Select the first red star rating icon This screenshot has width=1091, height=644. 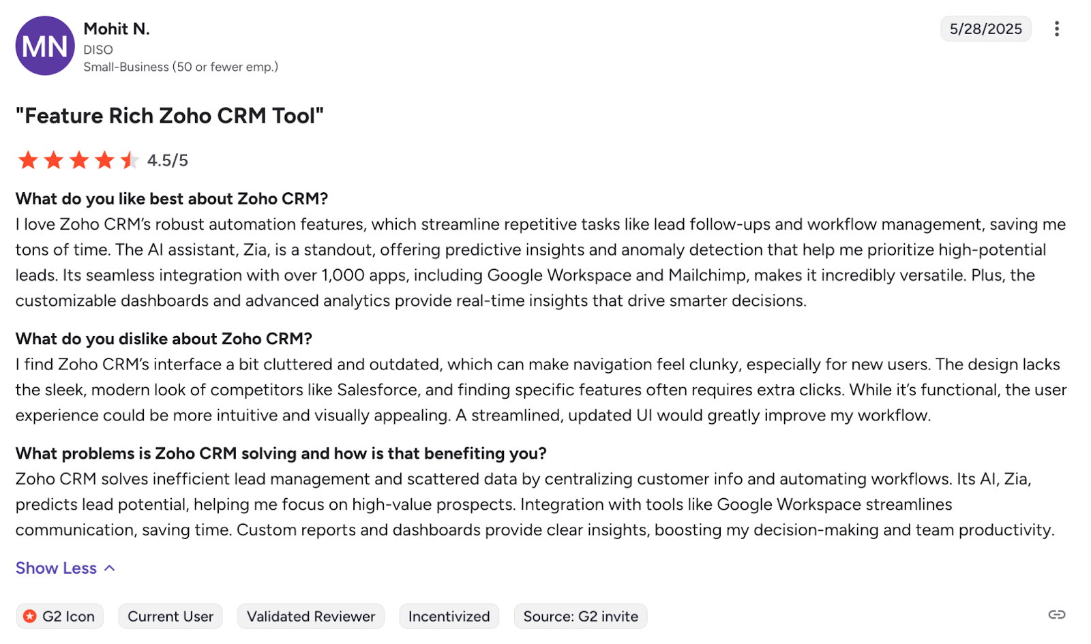29,159
